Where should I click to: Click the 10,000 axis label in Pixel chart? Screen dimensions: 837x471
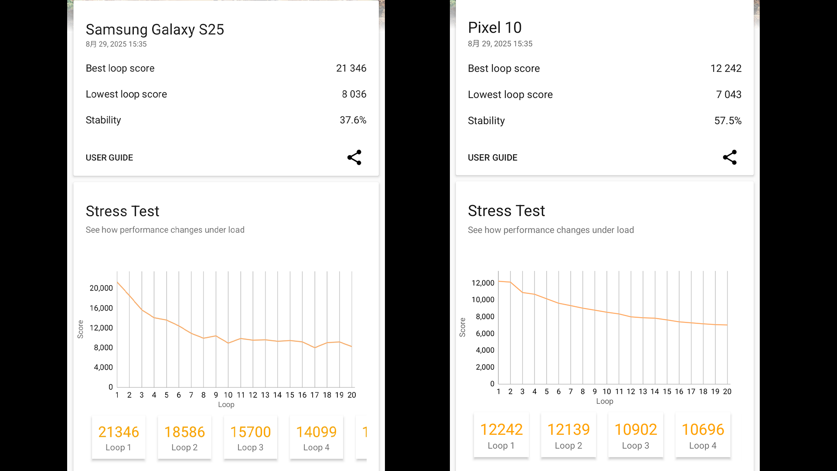coord(483,300)
